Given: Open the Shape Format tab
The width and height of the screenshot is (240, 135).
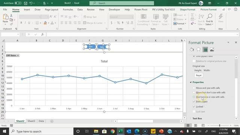Looking at the screenshot, I should 187,9.
